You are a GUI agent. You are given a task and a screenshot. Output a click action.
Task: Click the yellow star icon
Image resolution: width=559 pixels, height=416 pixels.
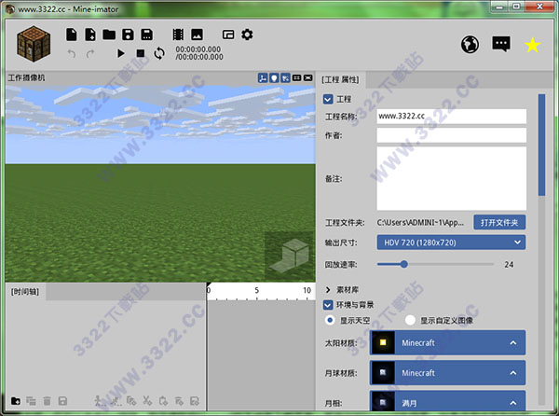point(532,45)
